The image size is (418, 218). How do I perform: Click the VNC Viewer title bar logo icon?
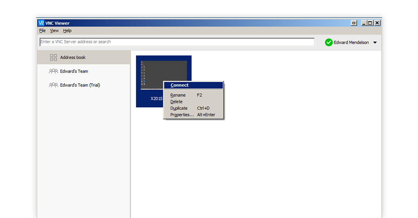[41, 23]
